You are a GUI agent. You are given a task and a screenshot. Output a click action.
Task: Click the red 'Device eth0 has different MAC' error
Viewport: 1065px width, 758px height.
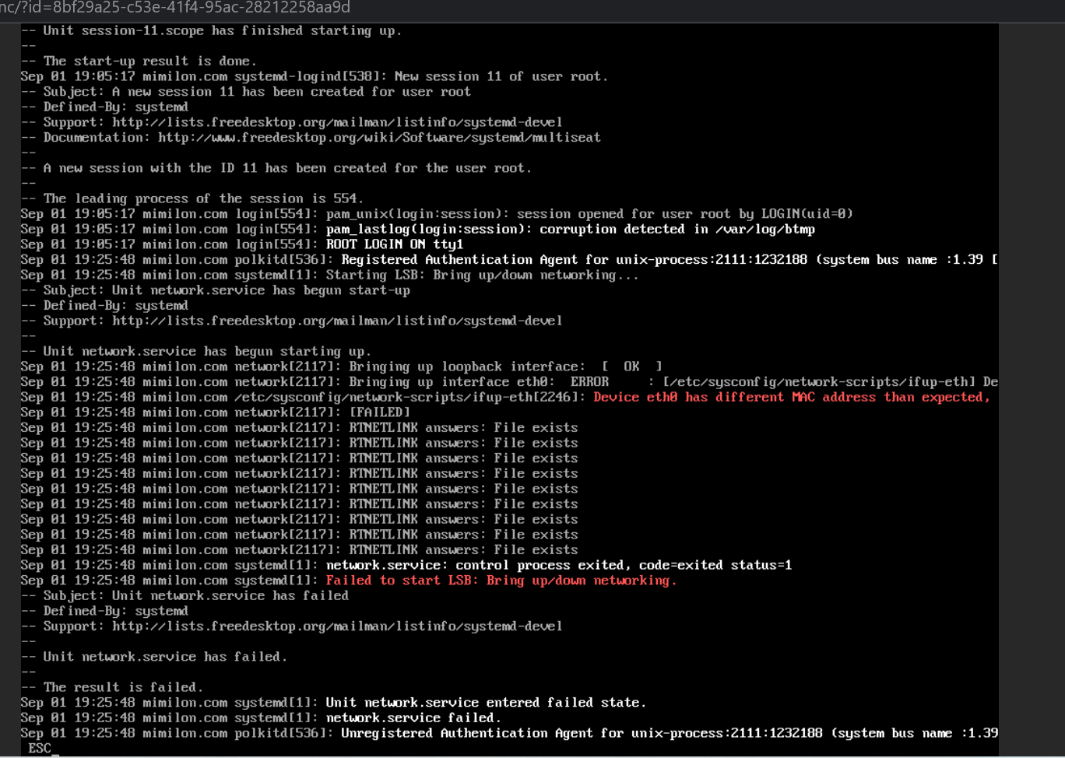792,397
